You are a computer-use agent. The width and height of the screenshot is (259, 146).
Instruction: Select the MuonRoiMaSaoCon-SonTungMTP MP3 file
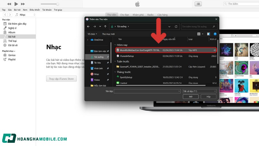[166, 50]
